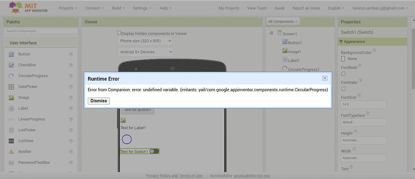Enable Display hidden components in Viewer
Image resolution: width=415 pixels, height=179 pixels.
(119, 33)
